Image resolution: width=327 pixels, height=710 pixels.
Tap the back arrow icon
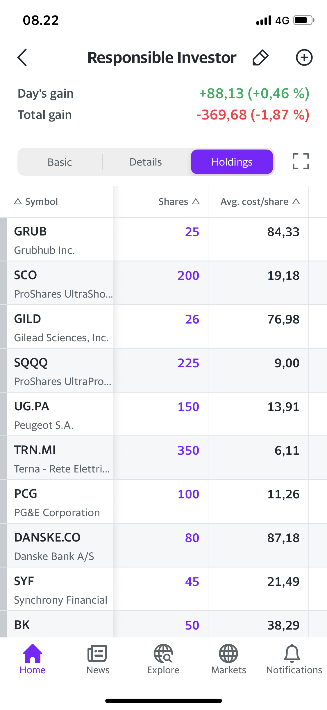tap(22, 57)
